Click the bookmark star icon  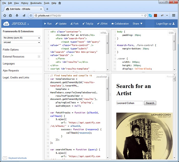5,15
